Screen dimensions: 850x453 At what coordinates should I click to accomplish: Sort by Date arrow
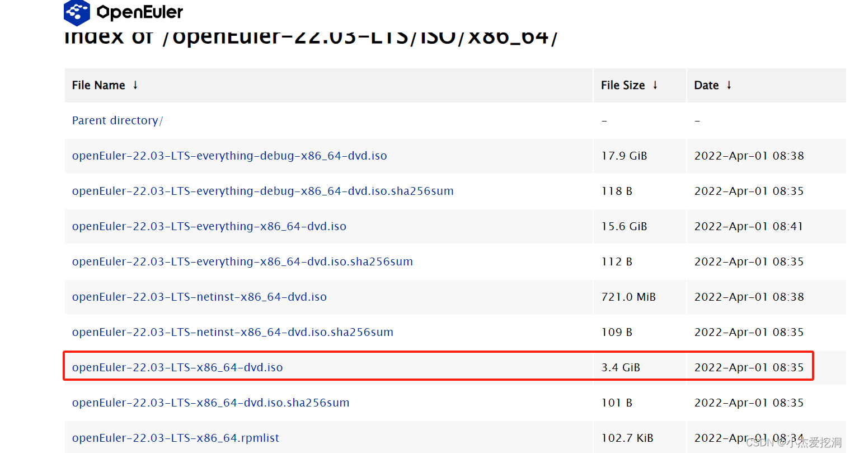729,85
